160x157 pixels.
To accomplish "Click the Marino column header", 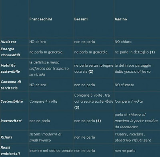I will coord(121,19).
